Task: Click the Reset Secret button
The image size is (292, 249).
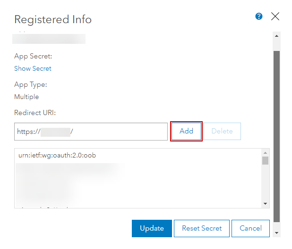Action: point(201,228)
